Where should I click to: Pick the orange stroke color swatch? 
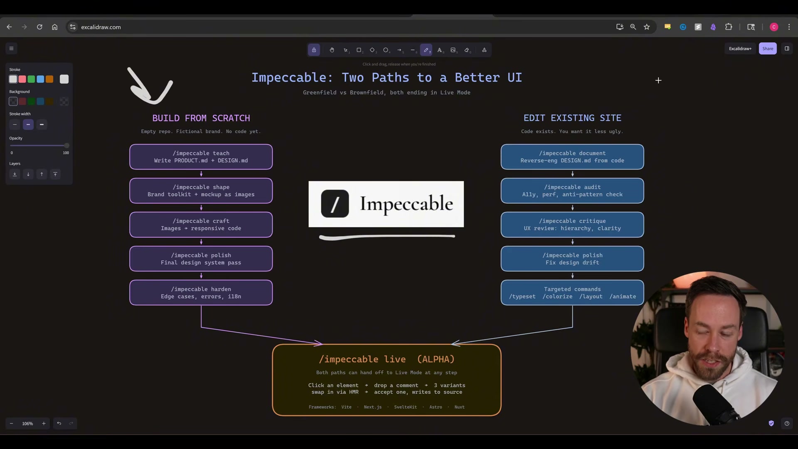(x=49, y=79)
